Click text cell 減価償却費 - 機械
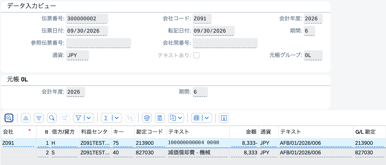The height and width of the screenshot is (165, 386). (x=198, y=153)
